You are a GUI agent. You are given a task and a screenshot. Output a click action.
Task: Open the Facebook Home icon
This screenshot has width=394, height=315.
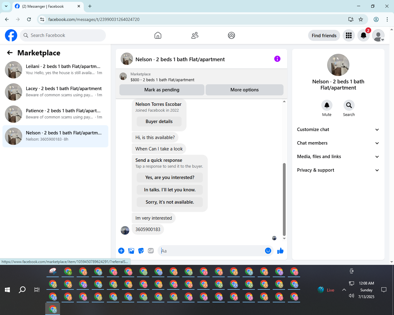click(x=158, y=35)
